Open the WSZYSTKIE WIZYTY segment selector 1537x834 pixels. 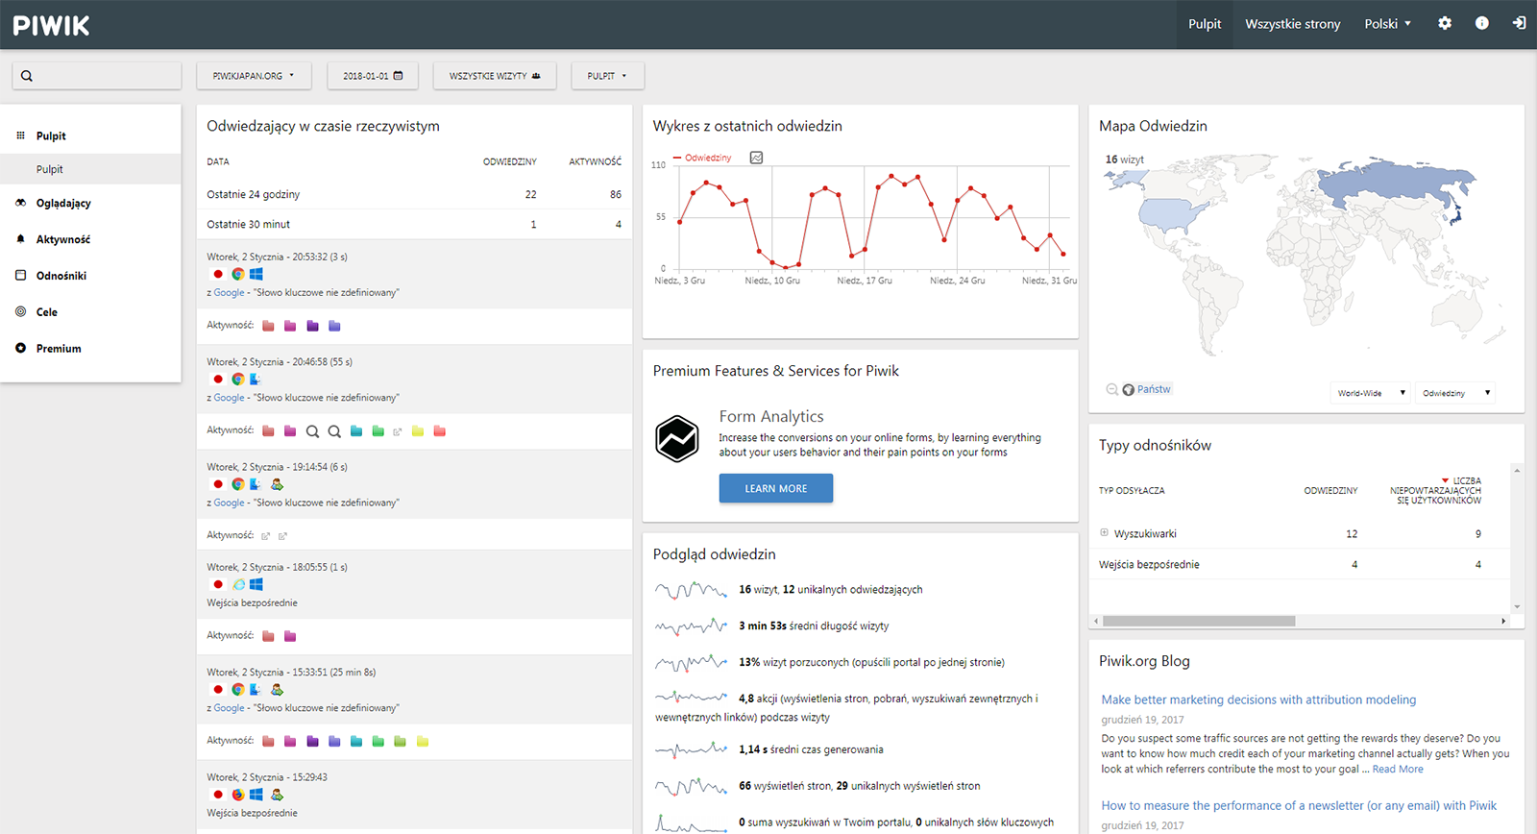495,76
